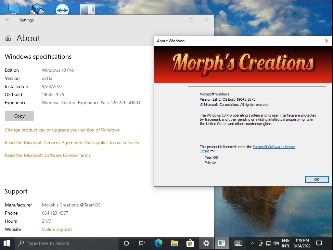333x250 pixels.
Task: Show hidden system tray icons
Action: click(252, 243)
